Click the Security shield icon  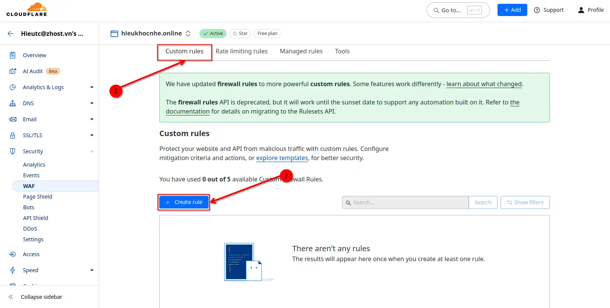point(13,151)
